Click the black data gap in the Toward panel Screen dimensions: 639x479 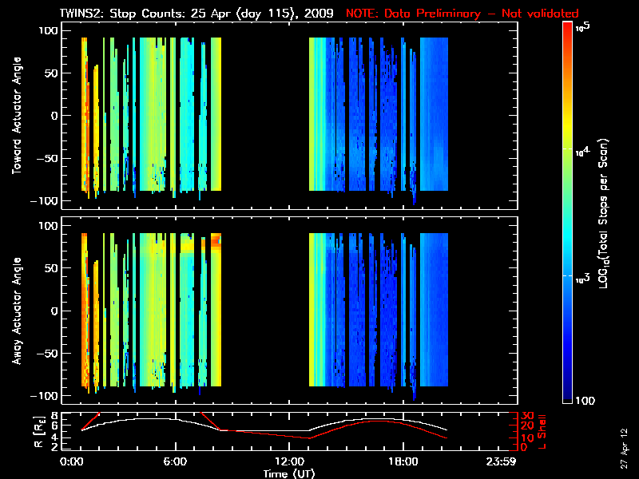(264, 116)
